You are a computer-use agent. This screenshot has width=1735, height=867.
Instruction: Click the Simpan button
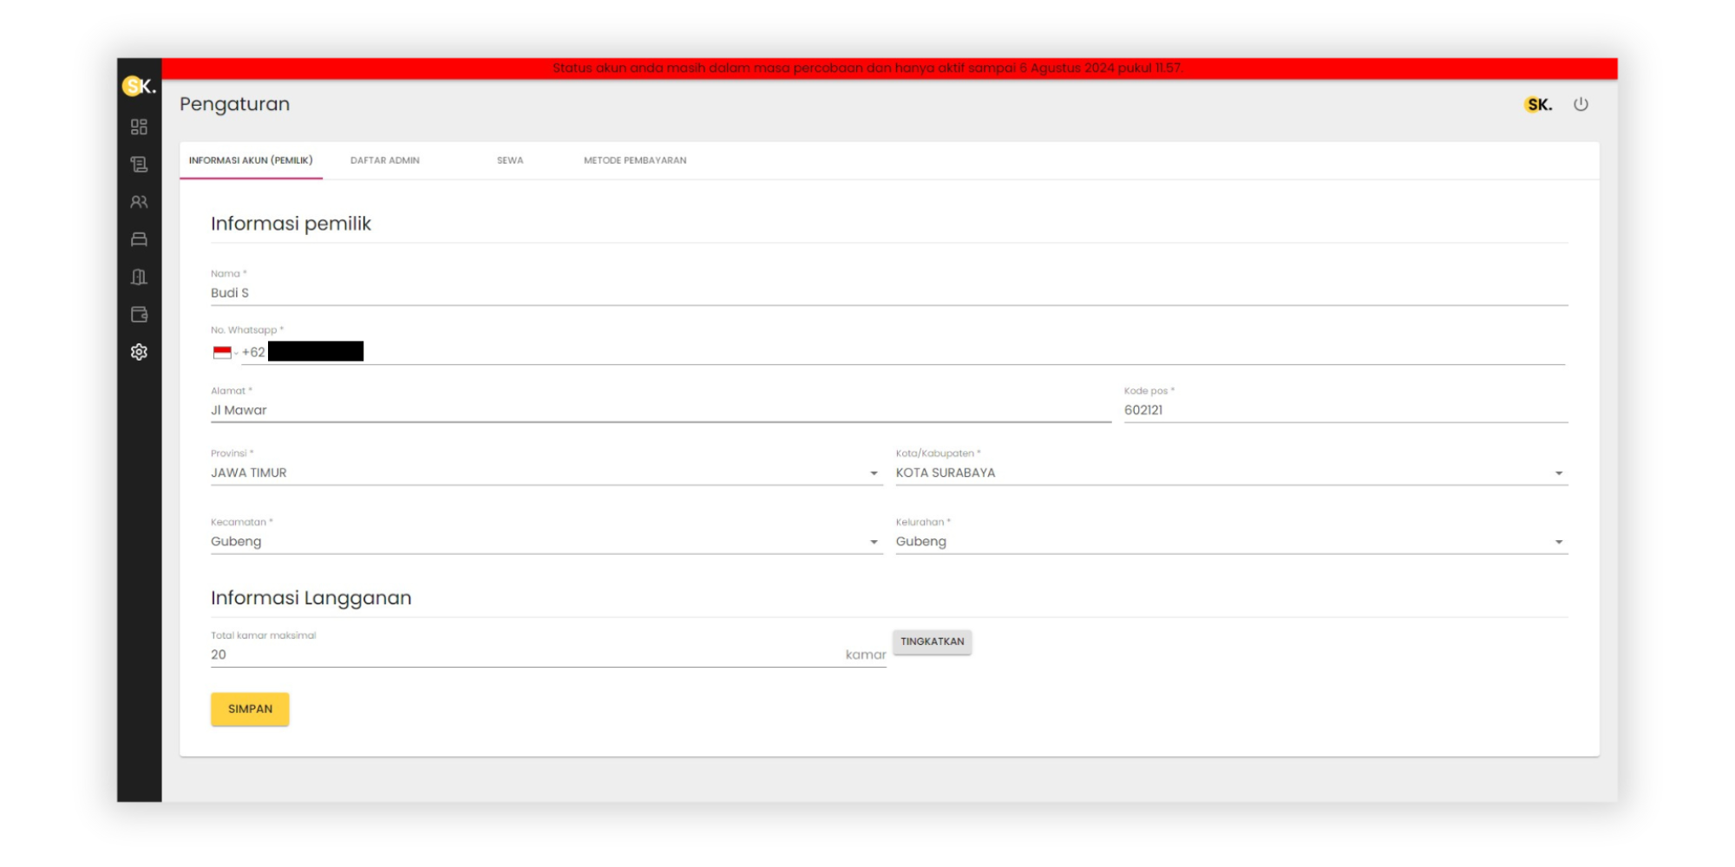click(250, 709)
